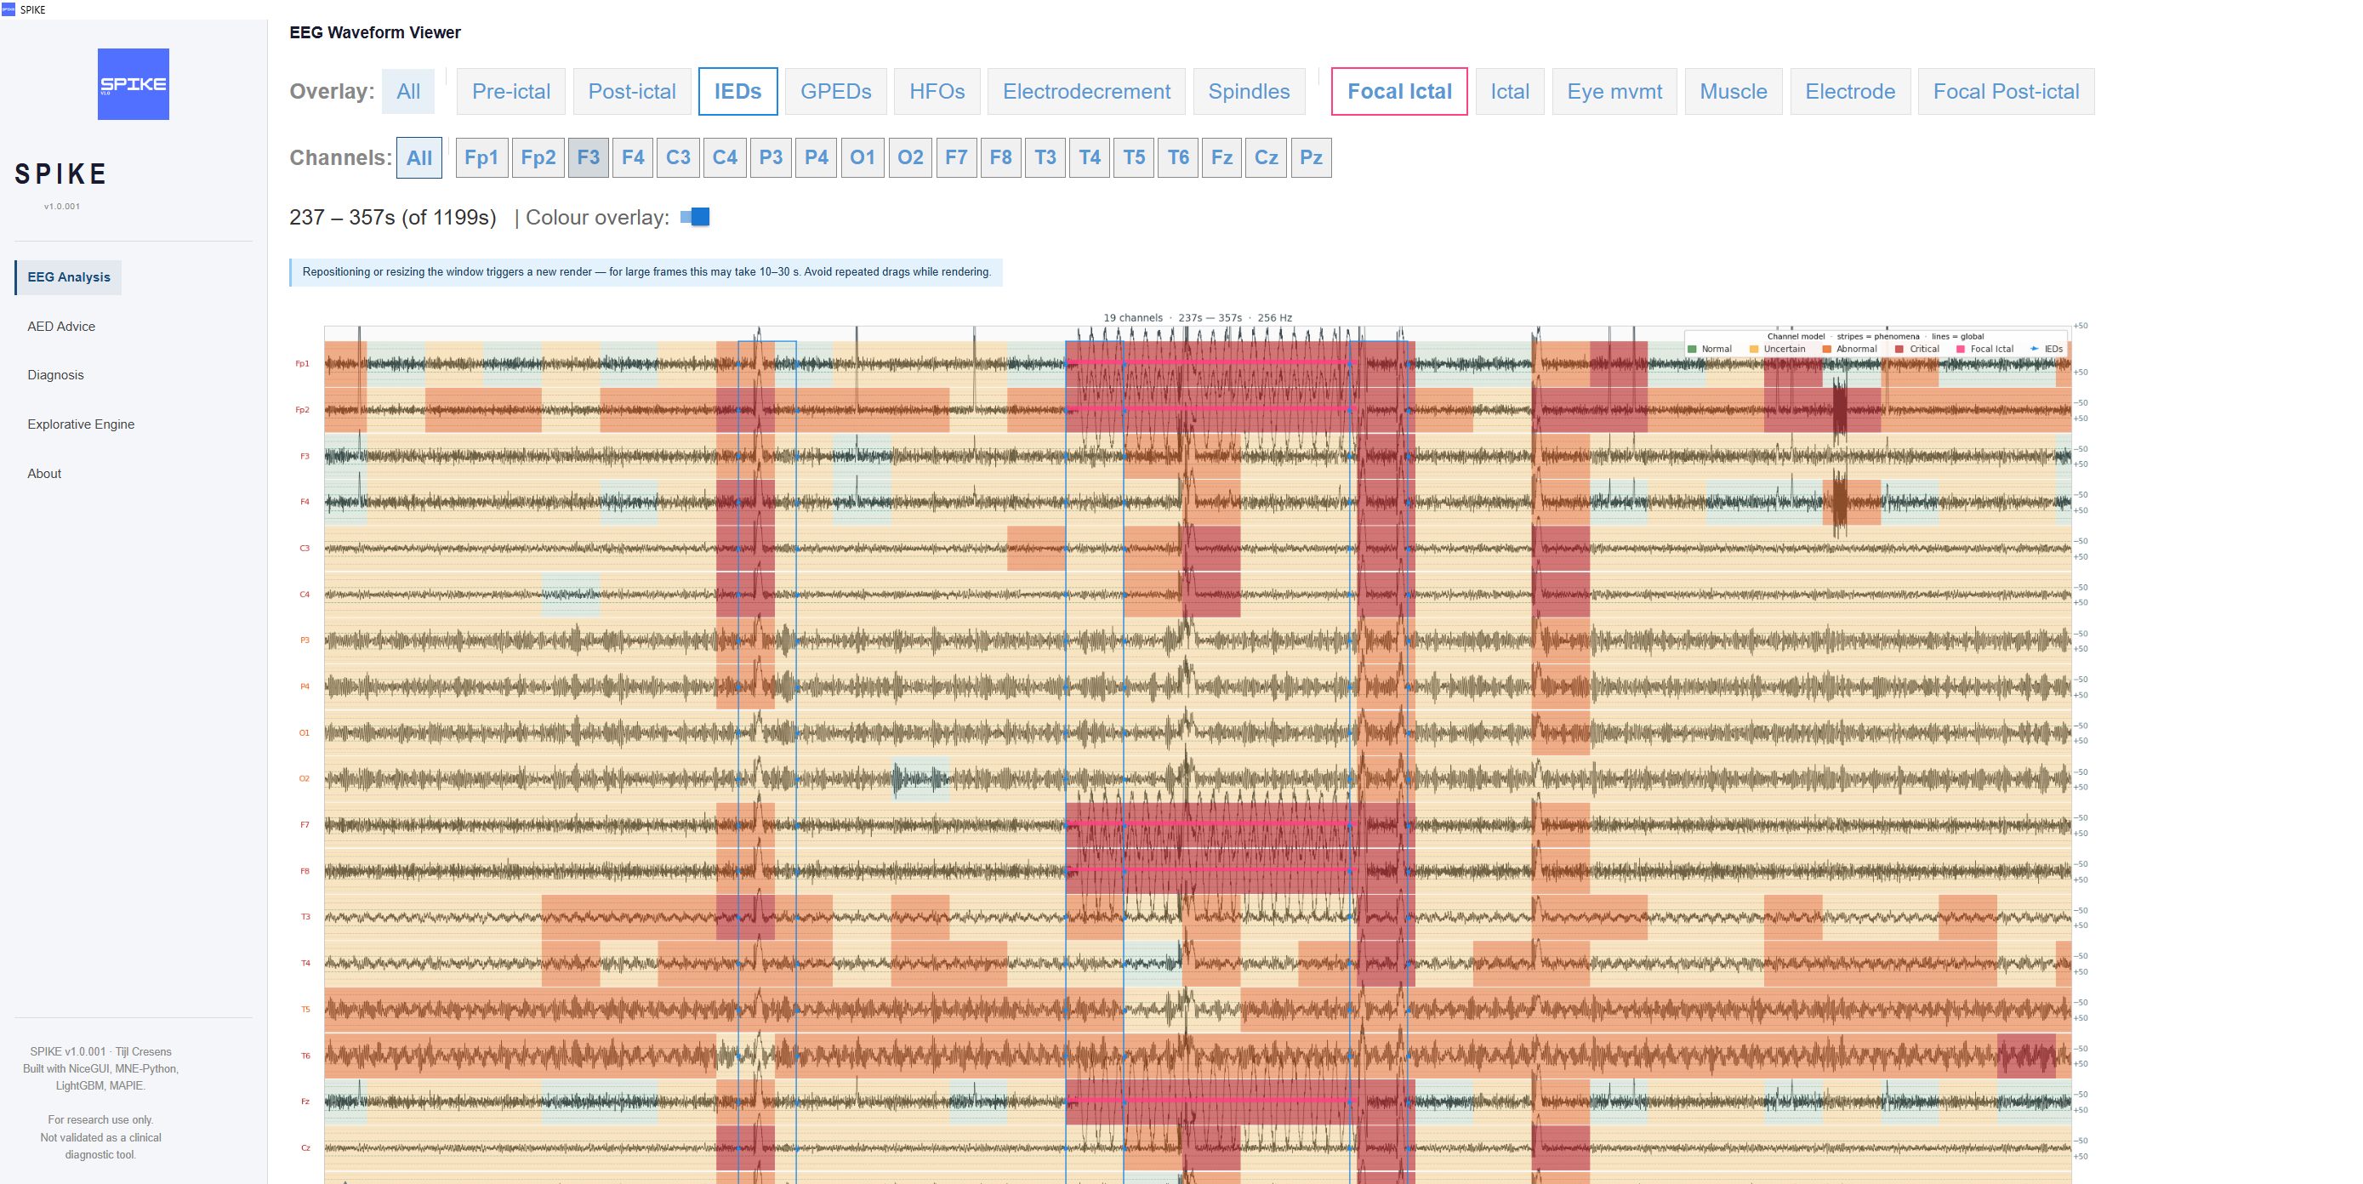
Task: Toggle the Spindles overlay
Action: pos(1249,92)
